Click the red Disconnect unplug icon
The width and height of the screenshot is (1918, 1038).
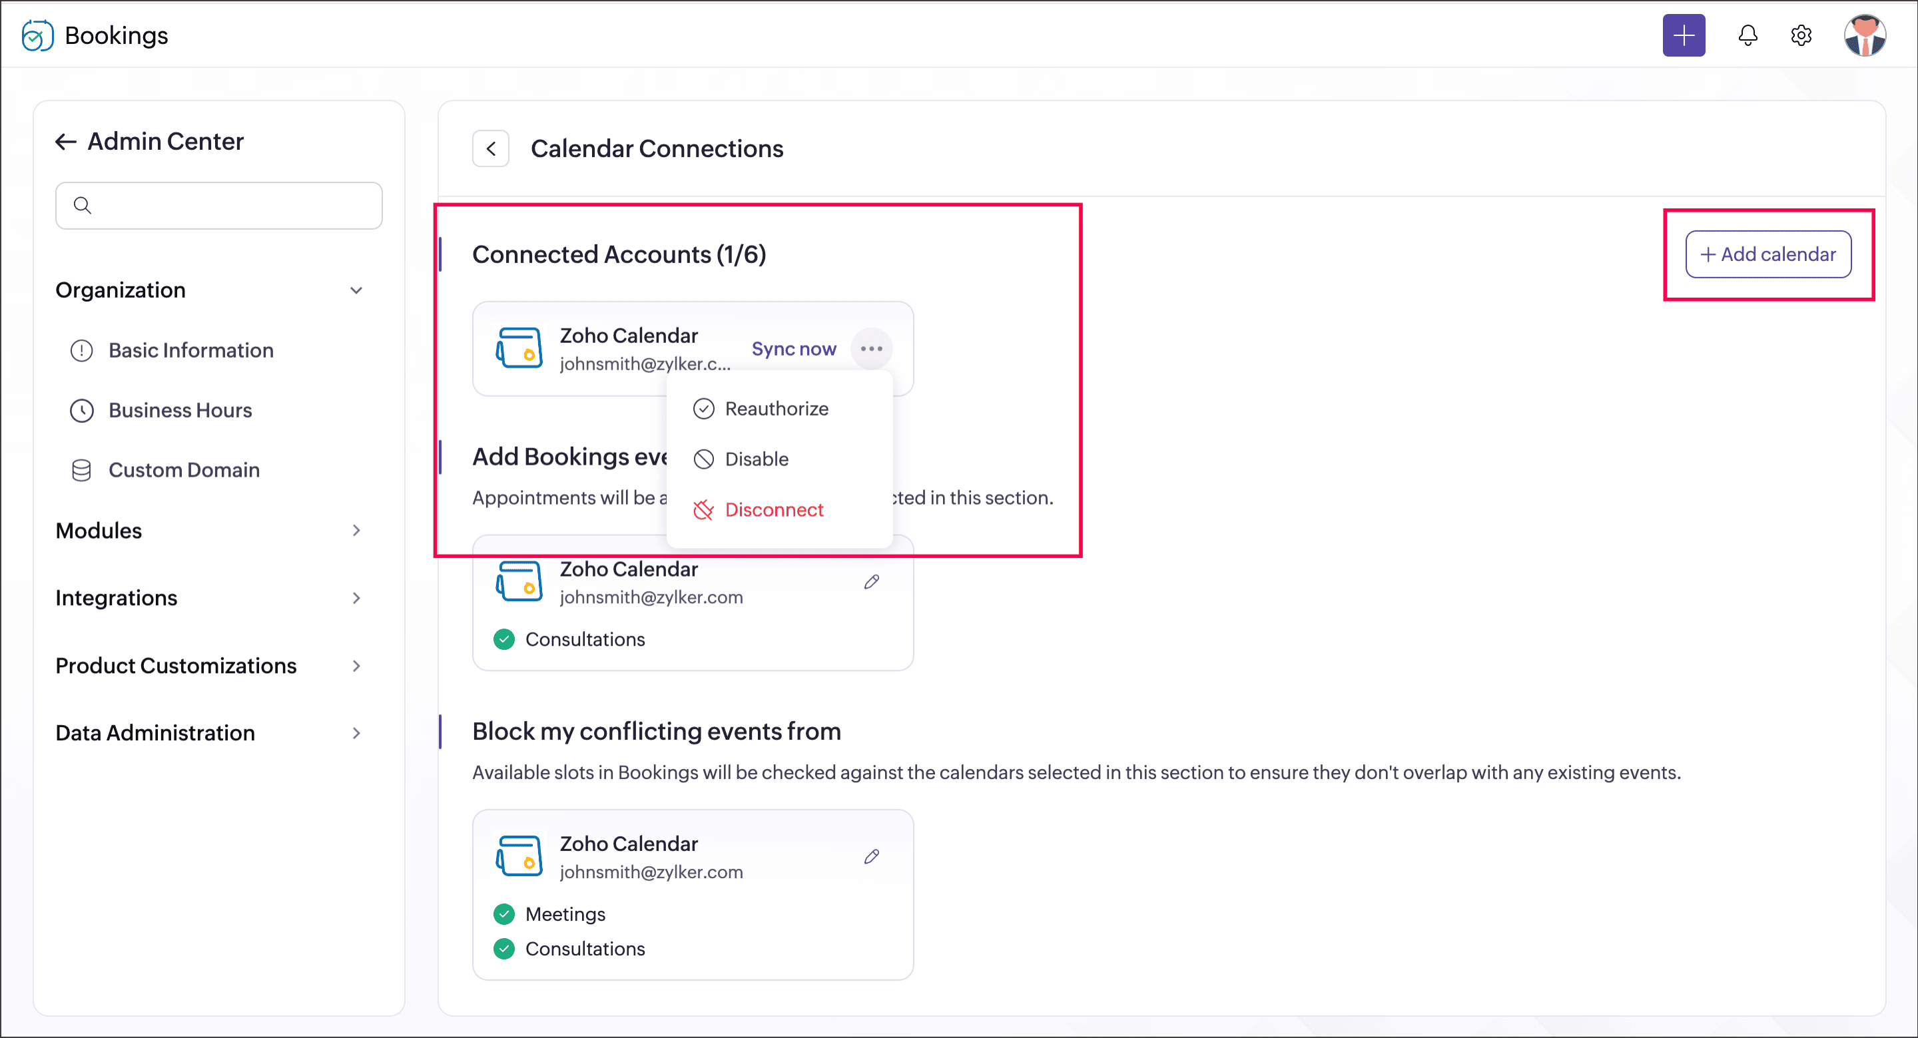click(x=704, y=510)
